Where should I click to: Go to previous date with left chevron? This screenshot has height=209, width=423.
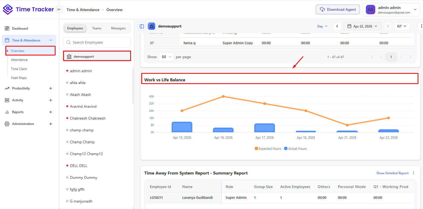click(x=337, y=26)
